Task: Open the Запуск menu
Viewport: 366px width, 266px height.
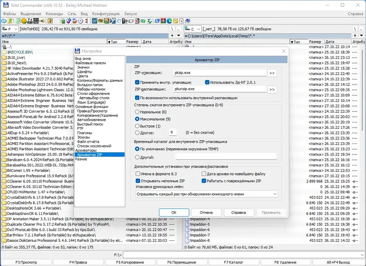Action: pyautogui.click(x=130, y=14)
